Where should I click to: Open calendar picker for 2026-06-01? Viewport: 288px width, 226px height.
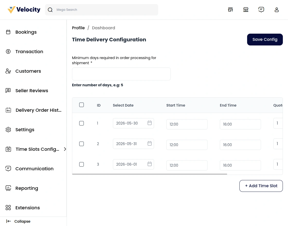tap(150, 164)
